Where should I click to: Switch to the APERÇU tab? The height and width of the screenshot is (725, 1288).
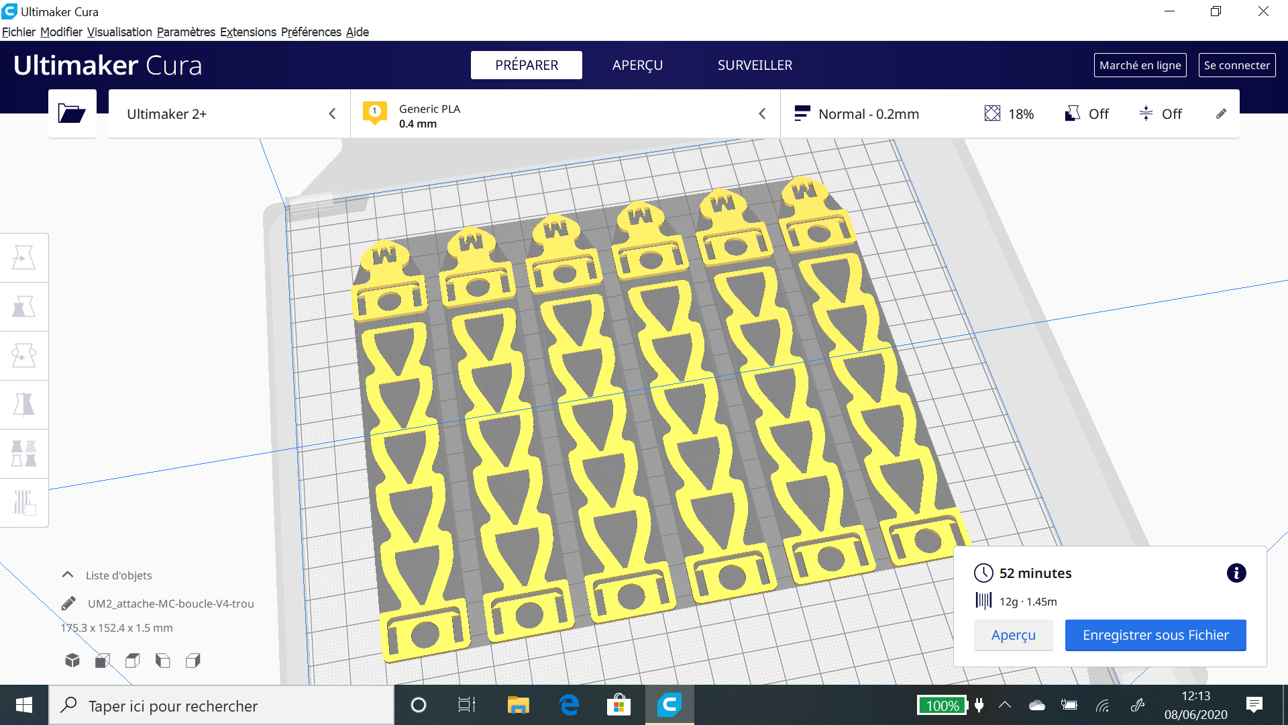[x=637, y=65]
